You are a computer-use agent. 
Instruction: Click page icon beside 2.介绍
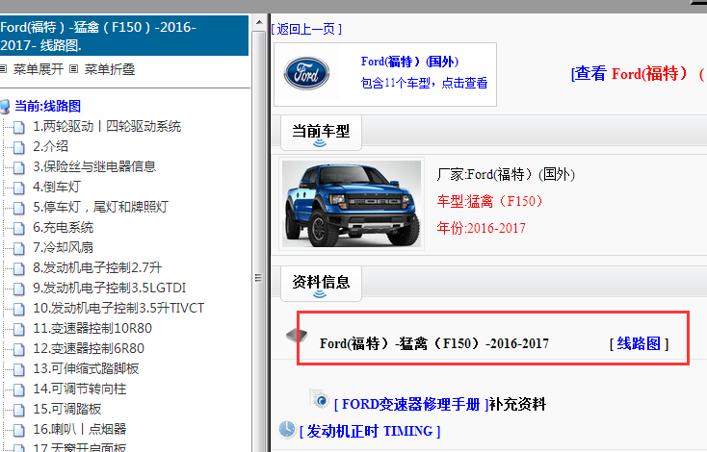pos(19,148)
